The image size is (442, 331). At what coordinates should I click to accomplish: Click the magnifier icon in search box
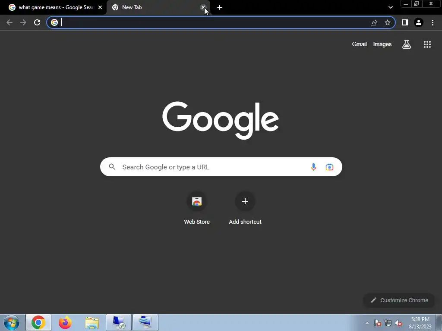[x=112, y=167]
